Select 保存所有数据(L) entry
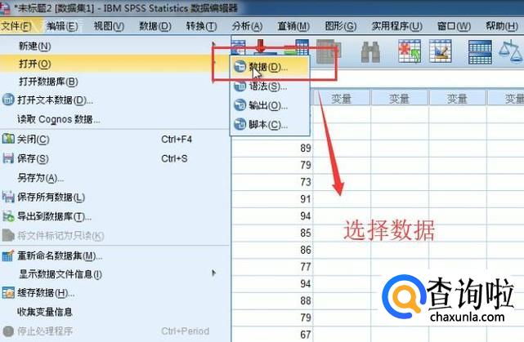 pos(115,198)
